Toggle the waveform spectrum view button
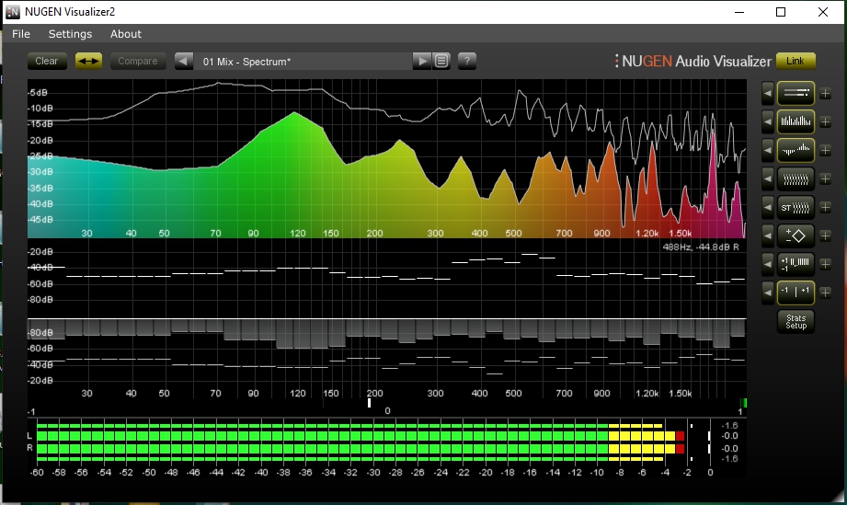 point(795,149)
